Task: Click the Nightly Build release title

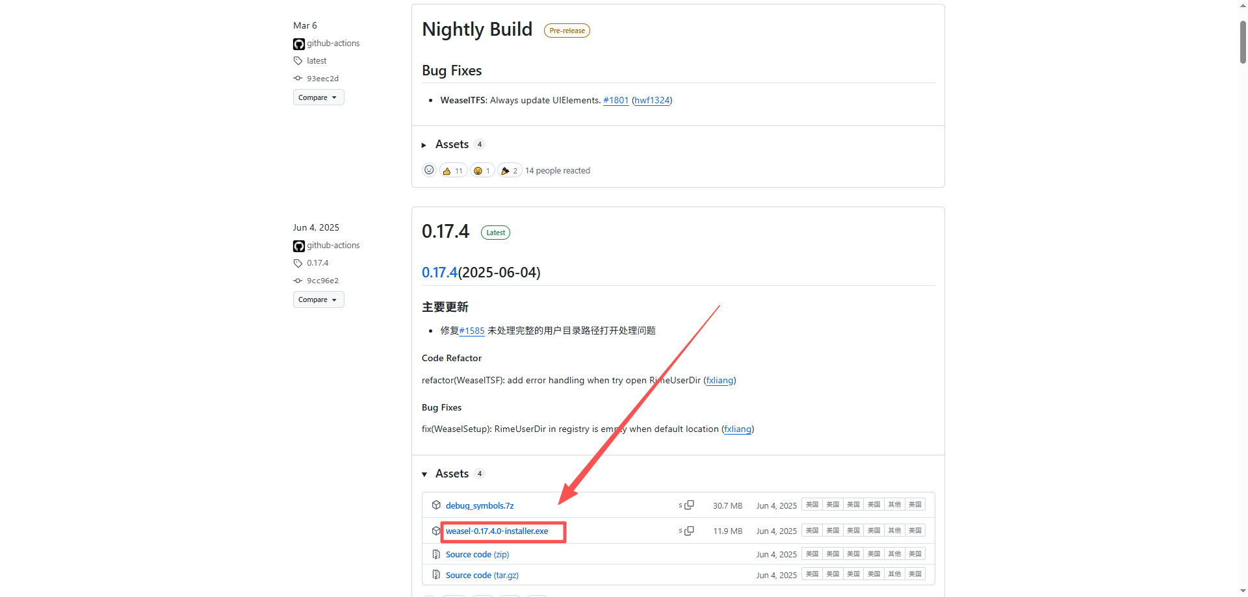Action: pos(477,29)
